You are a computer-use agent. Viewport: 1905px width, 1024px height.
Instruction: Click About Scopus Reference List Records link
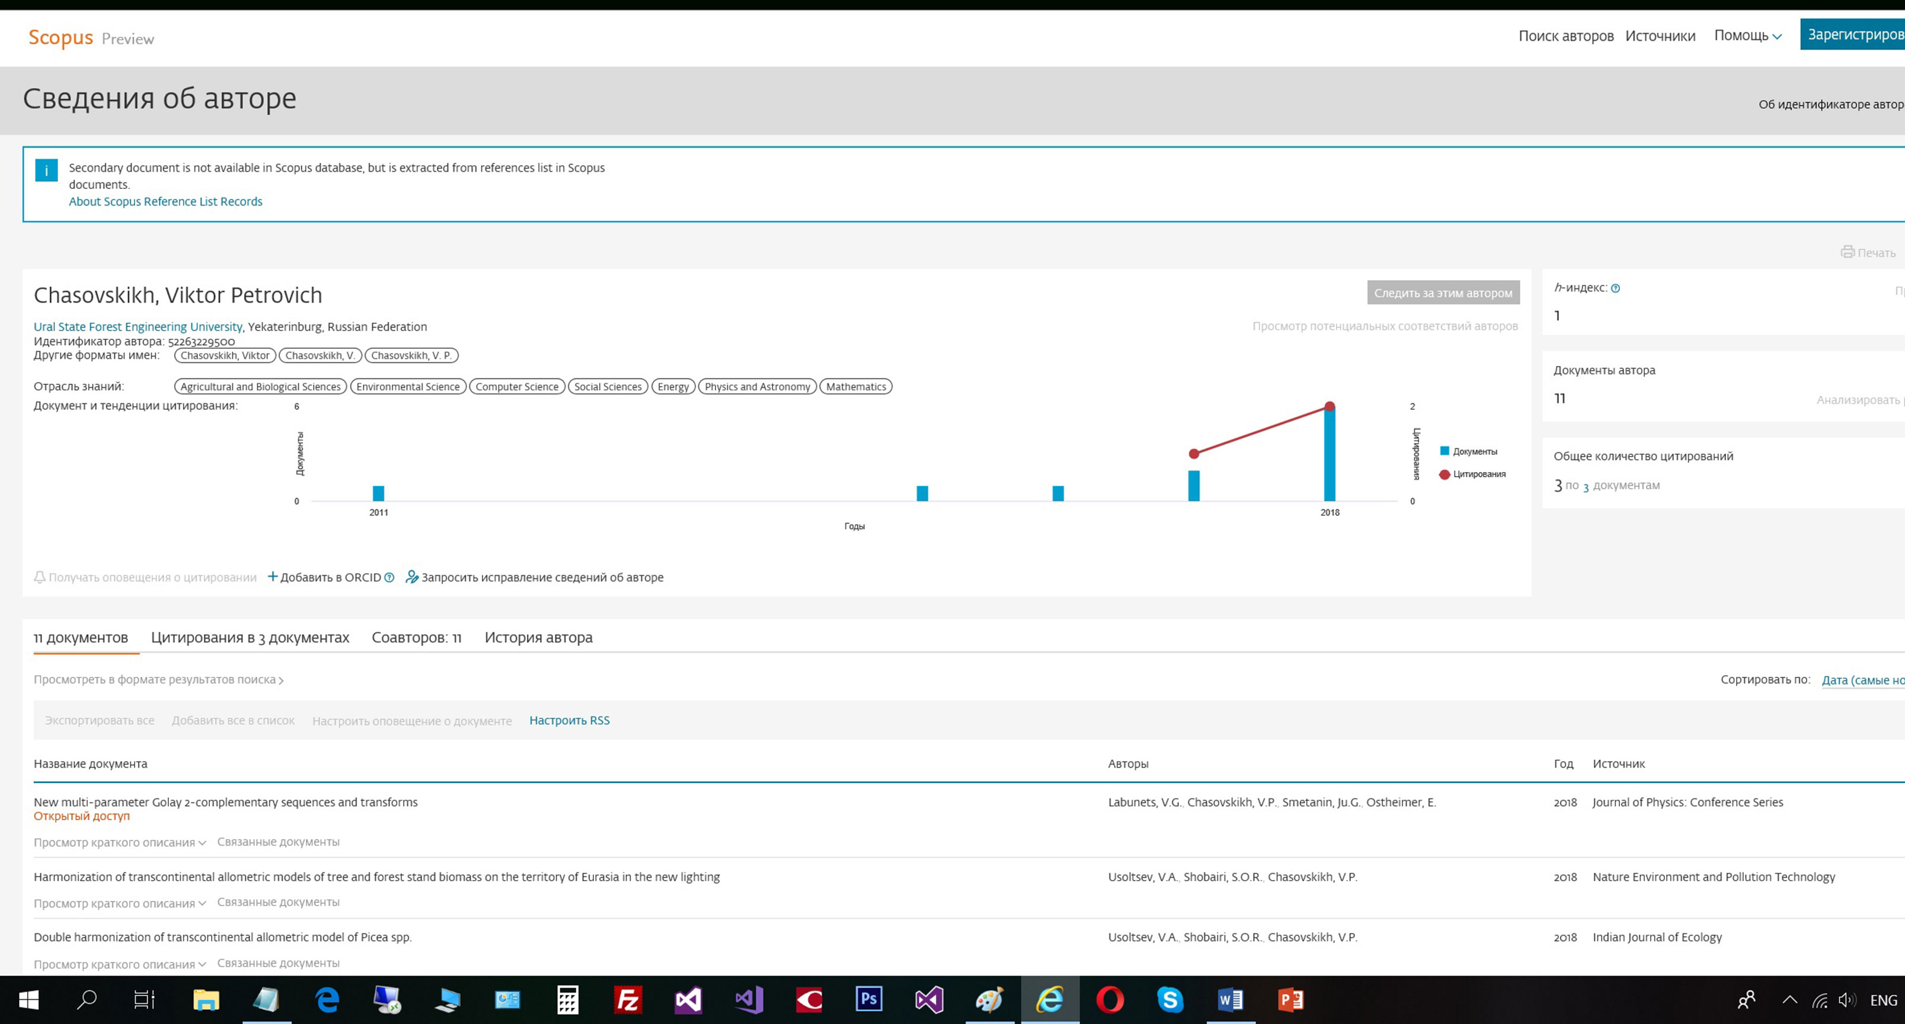point(165,202)
